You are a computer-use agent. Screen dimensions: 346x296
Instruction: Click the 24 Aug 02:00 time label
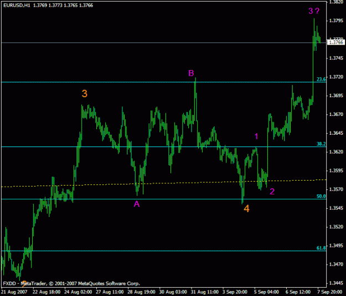tap(78, 292)
